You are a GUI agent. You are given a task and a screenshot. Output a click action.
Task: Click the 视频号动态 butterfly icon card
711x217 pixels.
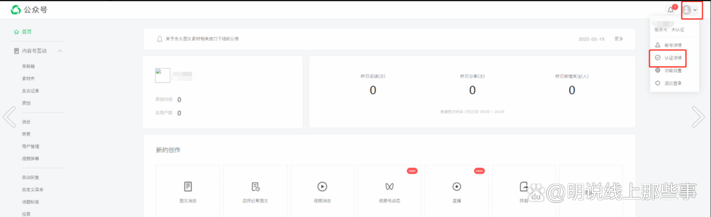point(389,187)
